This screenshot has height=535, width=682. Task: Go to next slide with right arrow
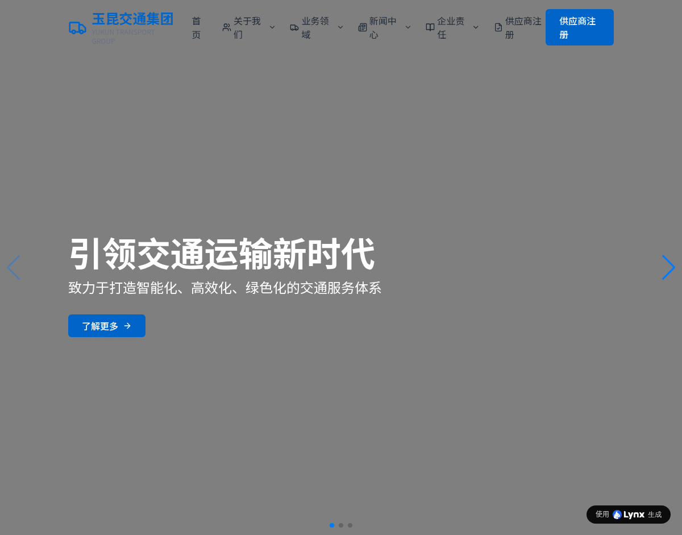(x=668, y=267)
